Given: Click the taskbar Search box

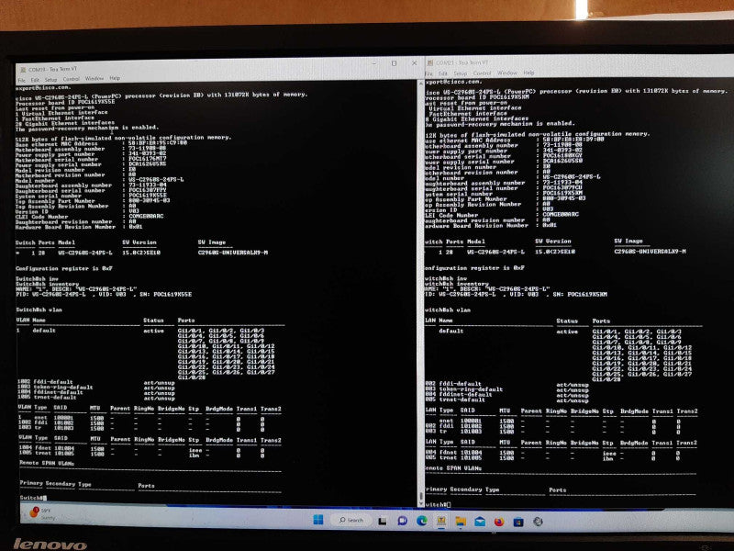Looking at the screenshot, I should click(x=351, y=520).
